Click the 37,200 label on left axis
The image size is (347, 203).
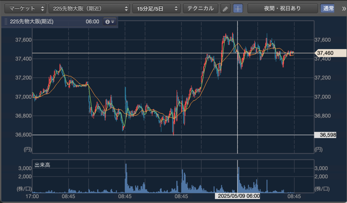click(23, 78)
